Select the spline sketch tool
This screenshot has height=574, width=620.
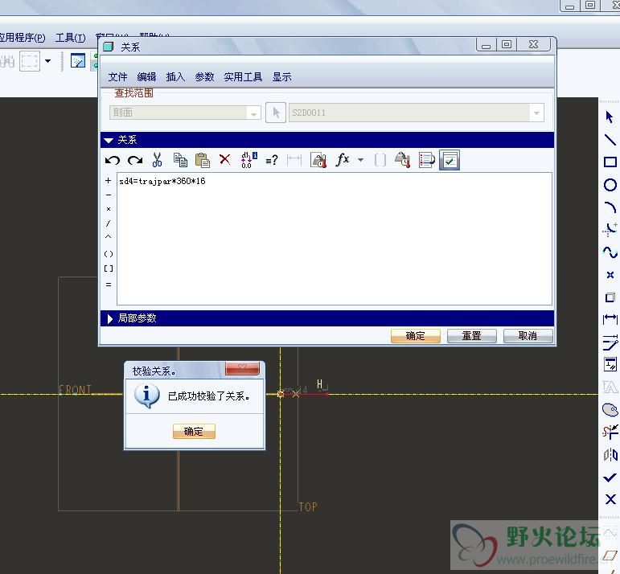[x=610, y=252]
